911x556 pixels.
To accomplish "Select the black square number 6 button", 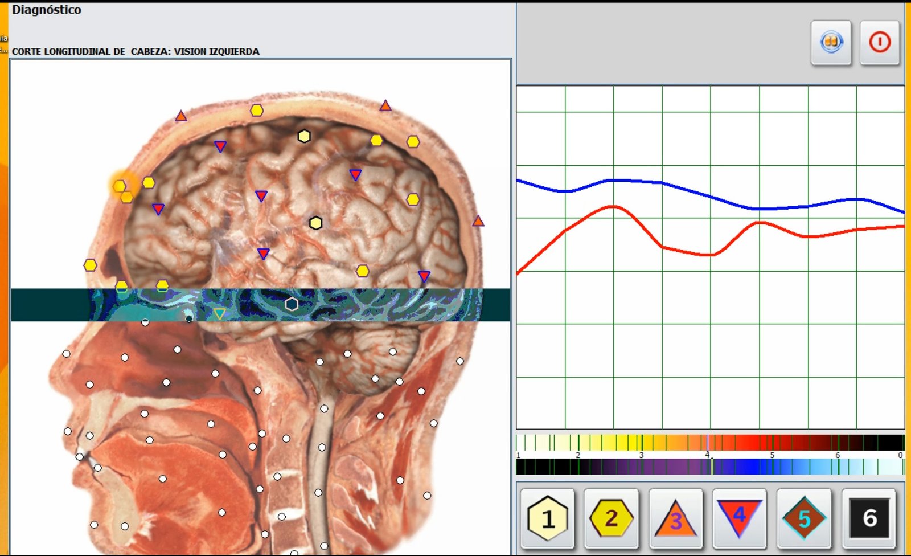I will point(869,517).
